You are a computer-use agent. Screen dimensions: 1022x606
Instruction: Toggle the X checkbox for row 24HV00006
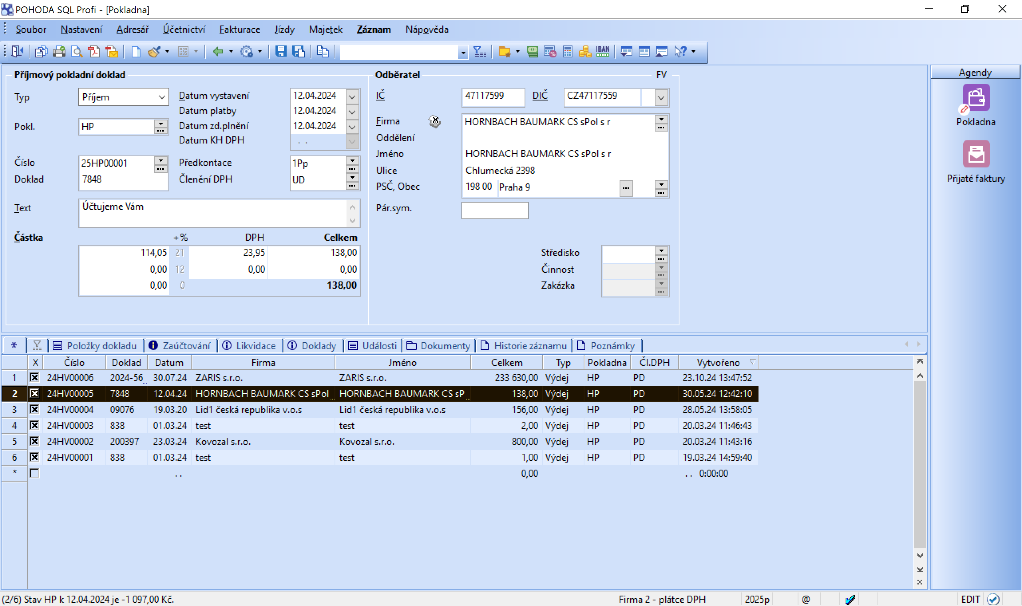[x=34, y=377]
